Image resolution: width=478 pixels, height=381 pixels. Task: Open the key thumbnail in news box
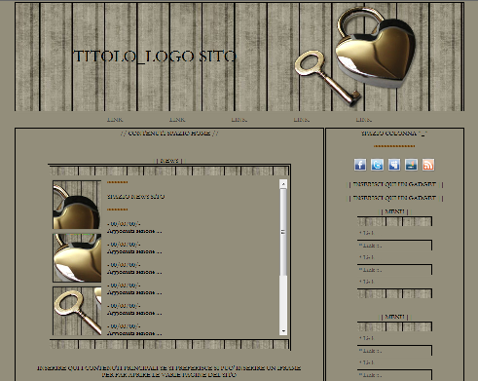point(77,311)
